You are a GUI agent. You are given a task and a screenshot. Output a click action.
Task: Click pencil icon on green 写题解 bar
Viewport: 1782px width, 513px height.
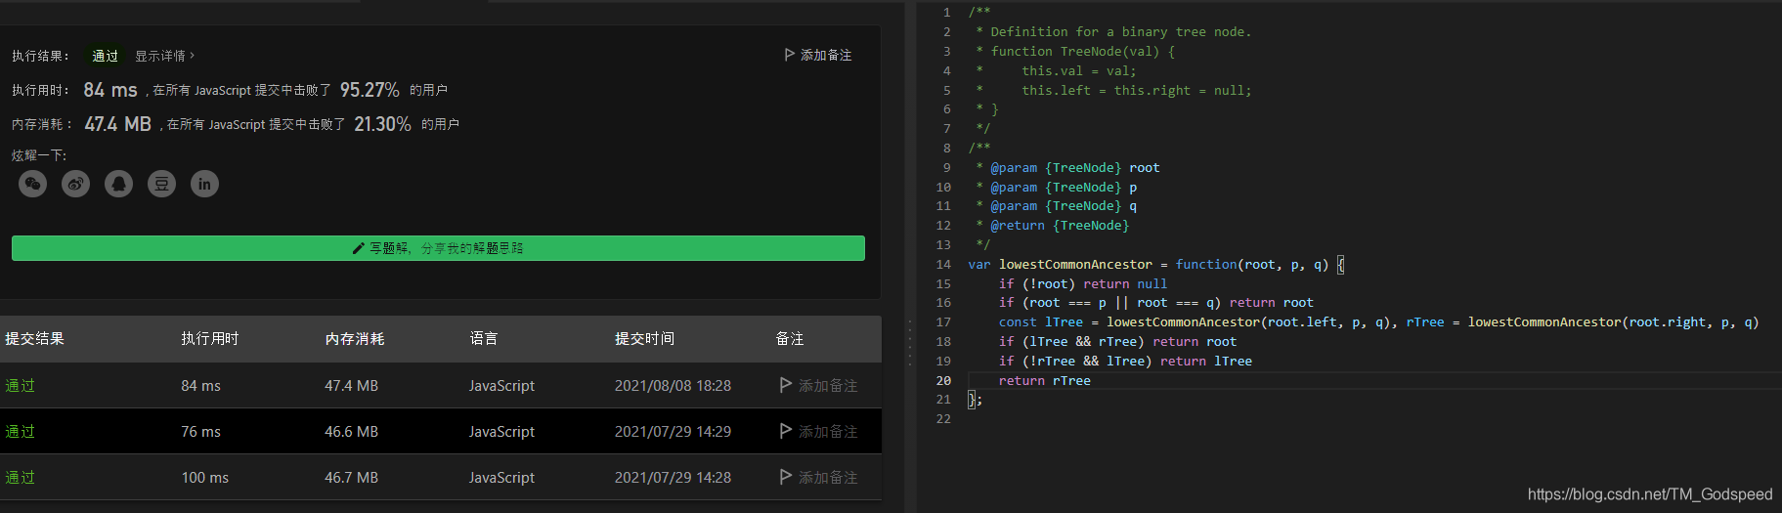pos(359,248)
